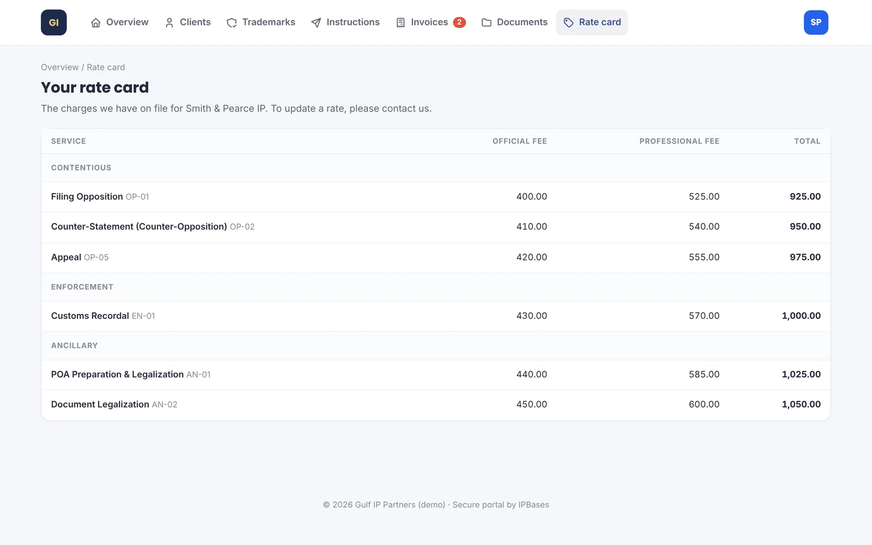The width and height of the screenshot is (872, 545).
Task: Click the EN-01 service code
Action: (143, 316)
